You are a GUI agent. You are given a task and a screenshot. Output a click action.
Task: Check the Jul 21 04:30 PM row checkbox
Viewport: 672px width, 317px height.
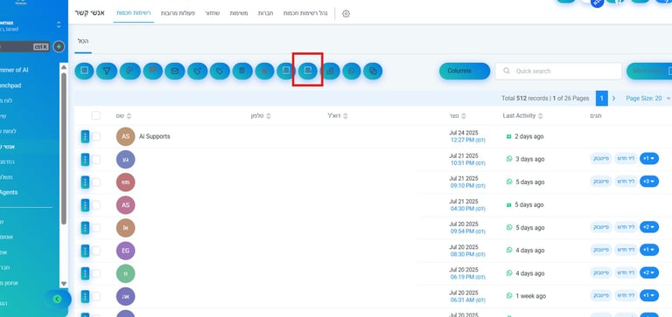(x=96, y=205)
